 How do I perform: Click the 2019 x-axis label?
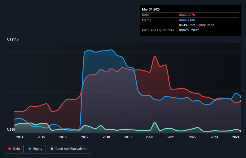[x=128, y=137]
